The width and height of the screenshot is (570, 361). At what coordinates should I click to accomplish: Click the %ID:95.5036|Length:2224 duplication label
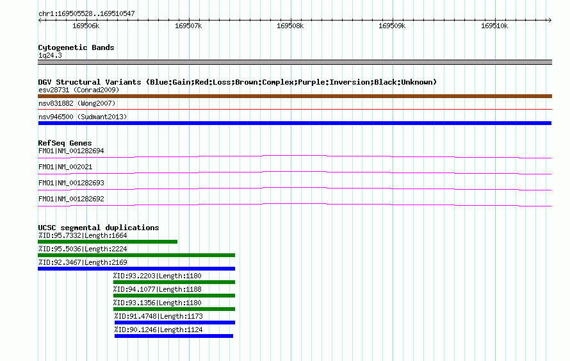(83, 249)
